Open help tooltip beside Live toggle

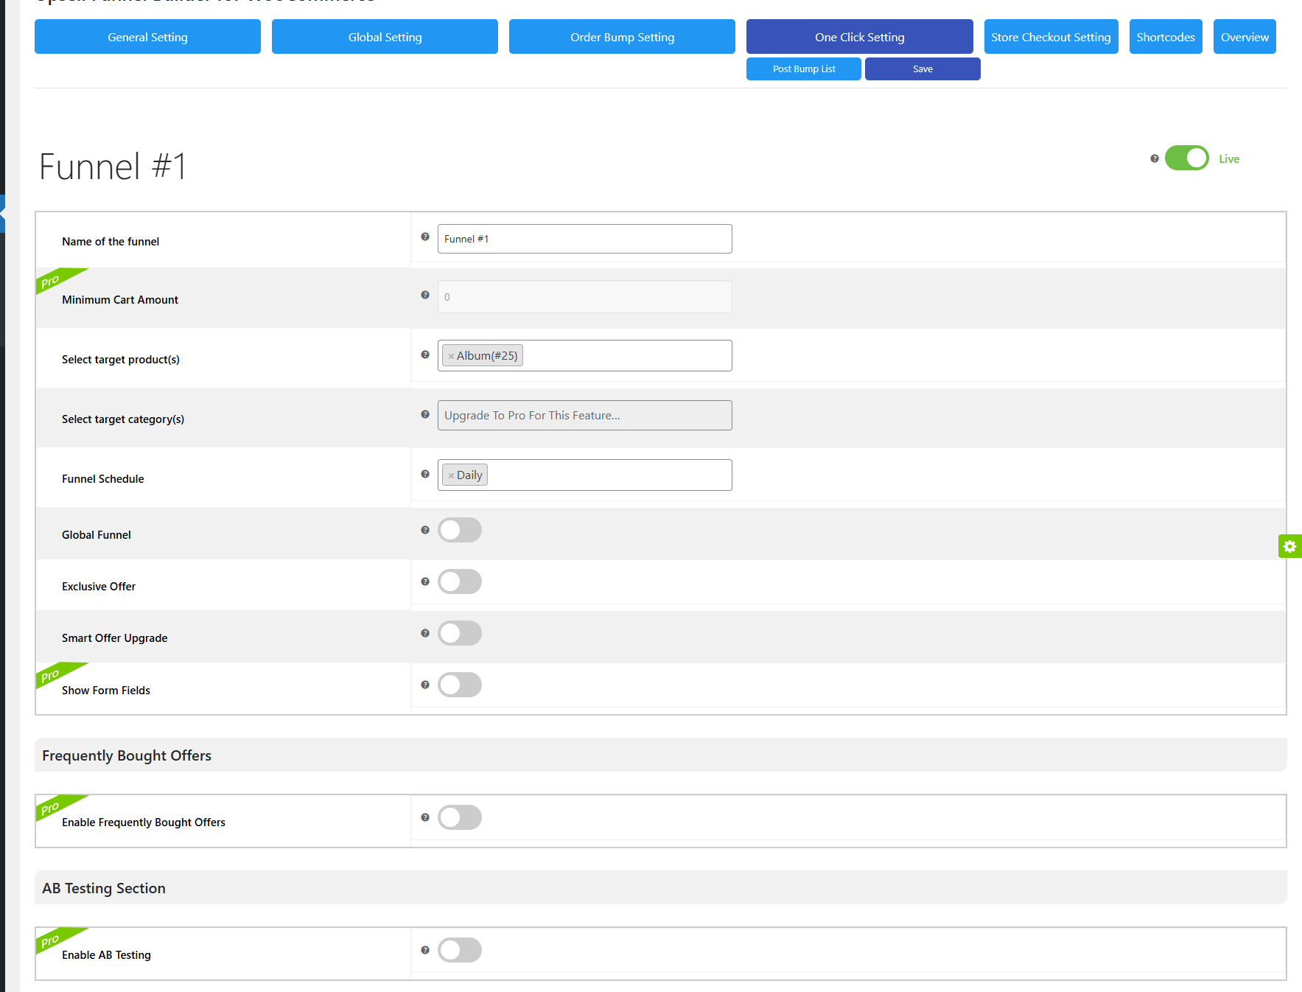tap(1155, 158)
